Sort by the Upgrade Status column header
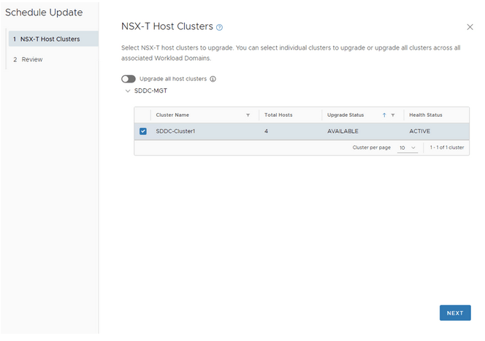This screenshot has height=341, width=485. (345, 115)
